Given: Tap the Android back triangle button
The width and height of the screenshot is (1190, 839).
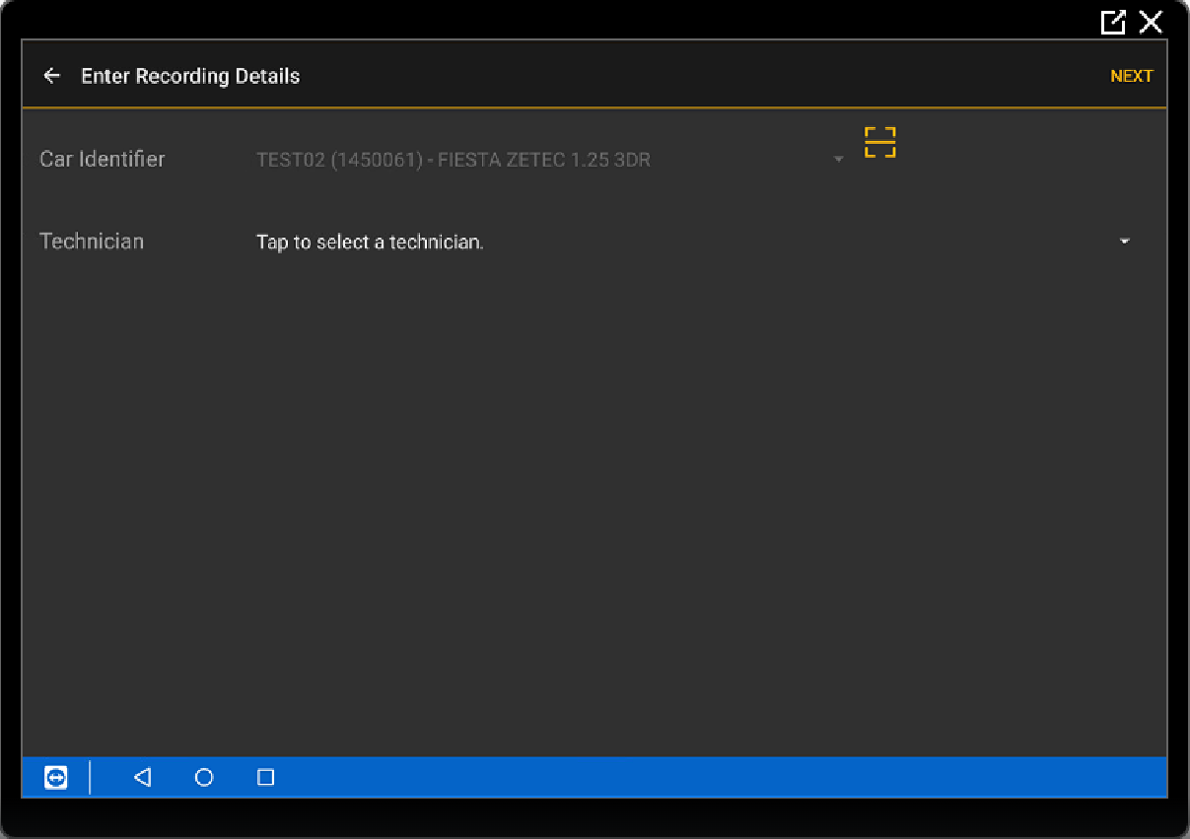Looking at the screenshot, I should (142, 778).
